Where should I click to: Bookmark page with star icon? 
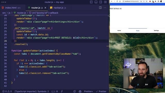147,1
